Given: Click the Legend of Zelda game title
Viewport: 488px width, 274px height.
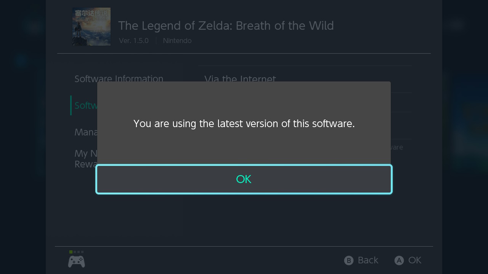Looking at the screenshot, I should click(226, 26).
